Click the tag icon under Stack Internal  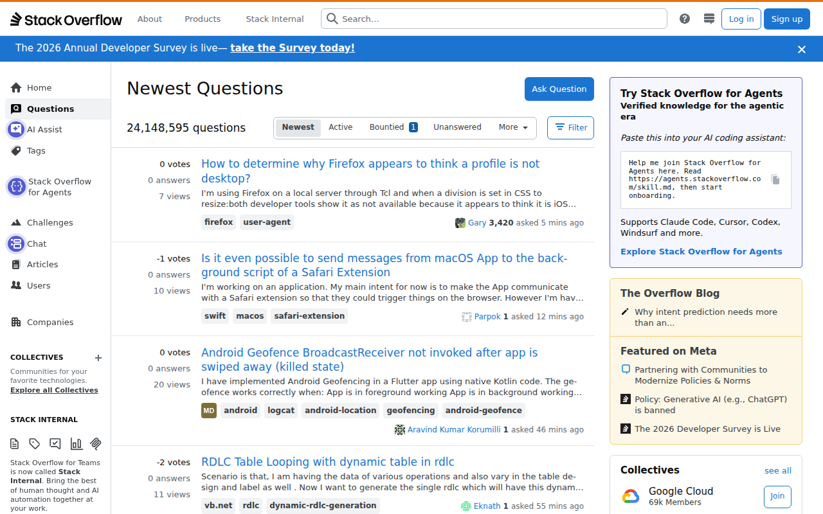pyautogui.click(x=35, y=443)
